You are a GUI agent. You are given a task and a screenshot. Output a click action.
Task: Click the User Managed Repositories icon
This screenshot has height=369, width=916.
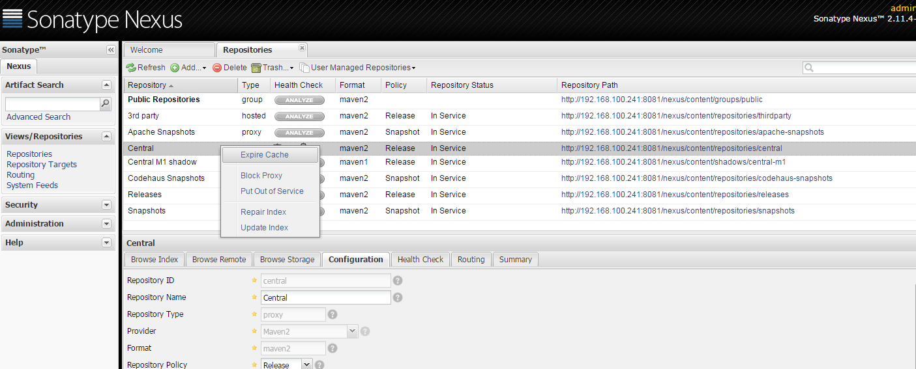click(x=304, y=68)
